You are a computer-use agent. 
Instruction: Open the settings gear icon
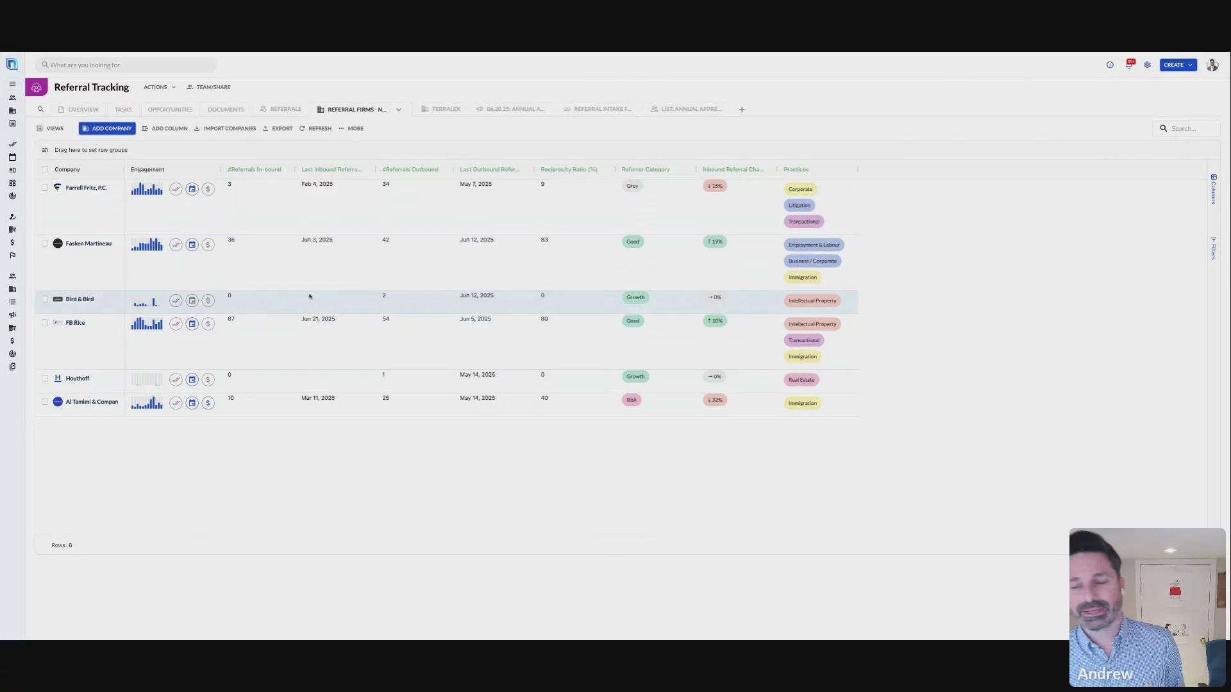1147,65
